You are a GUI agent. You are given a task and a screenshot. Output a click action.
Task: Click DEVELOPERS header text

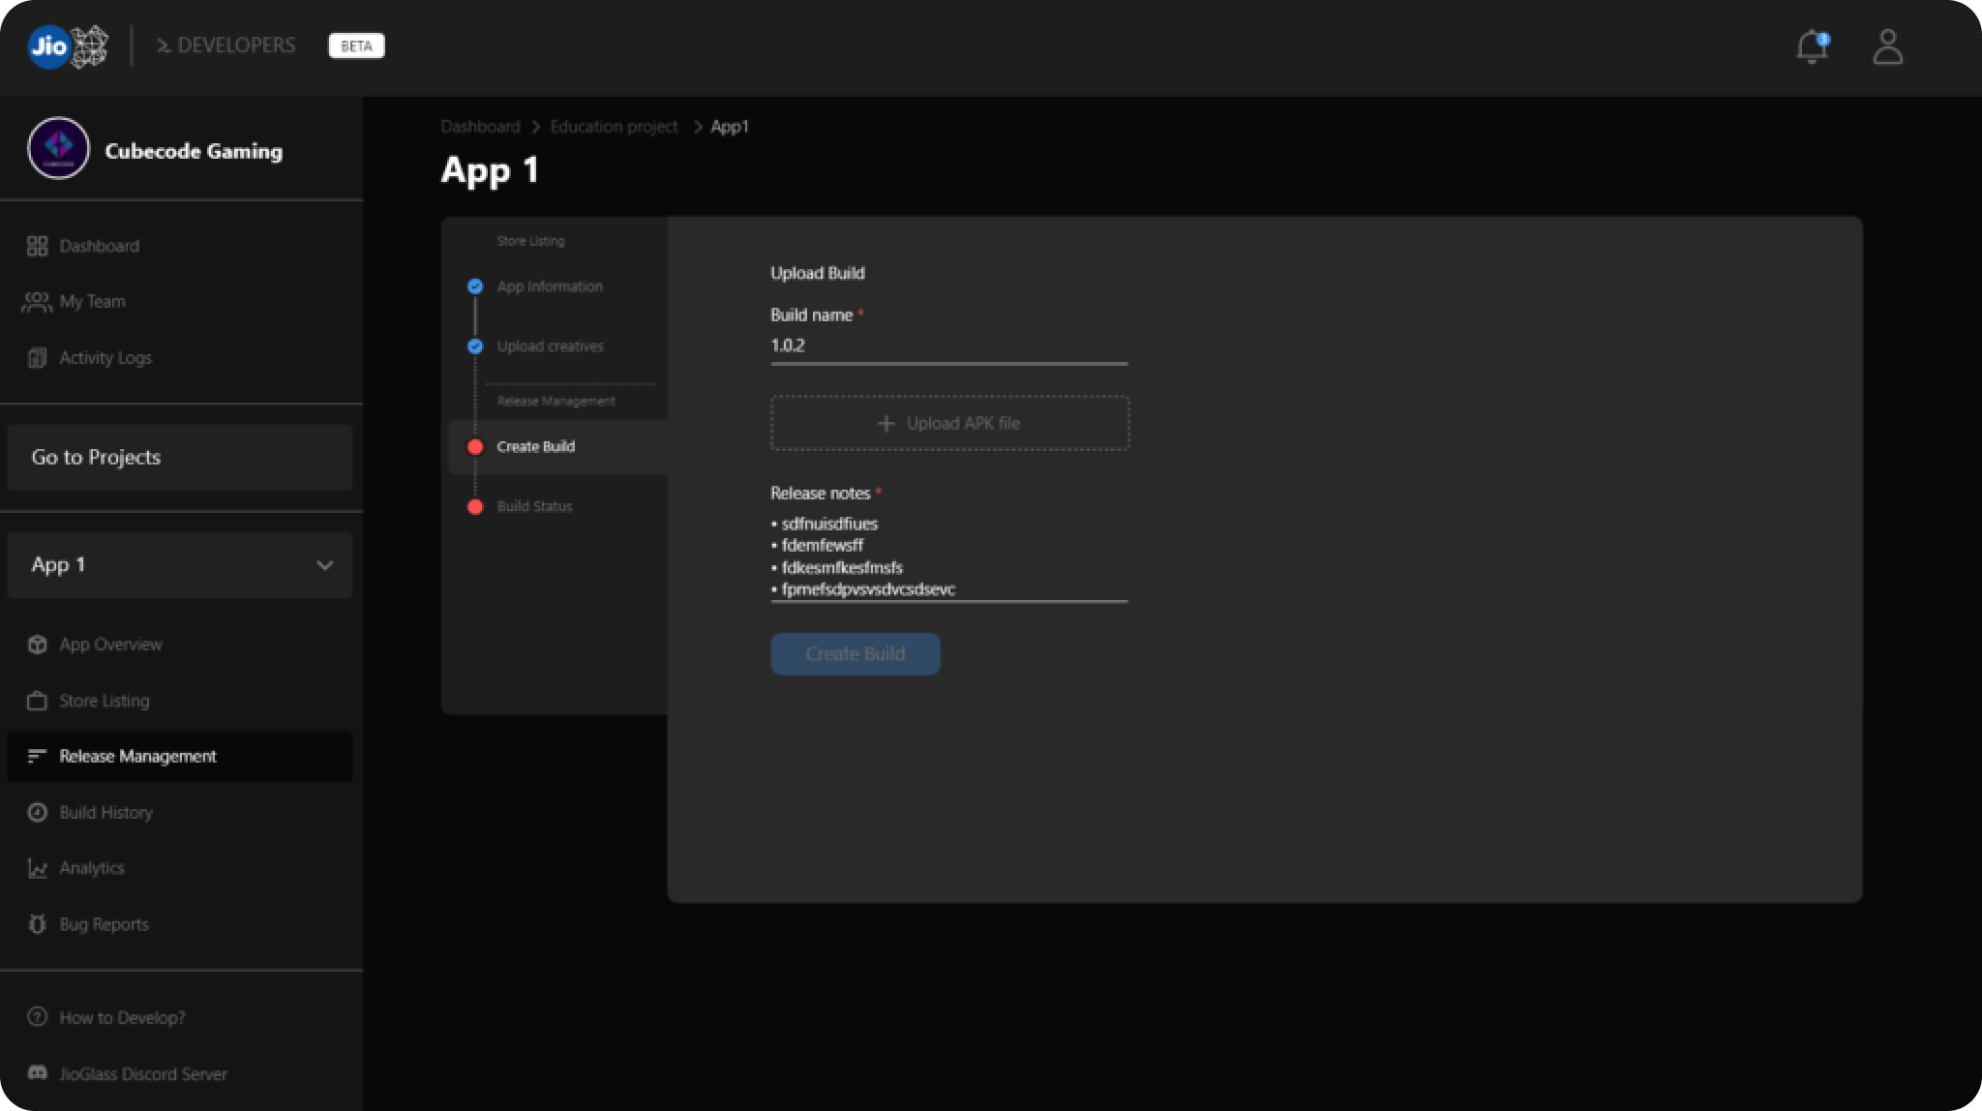236,45
